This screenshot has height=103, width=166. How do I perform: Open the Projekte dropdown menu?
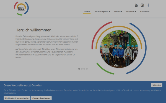[x=131, y=12]
